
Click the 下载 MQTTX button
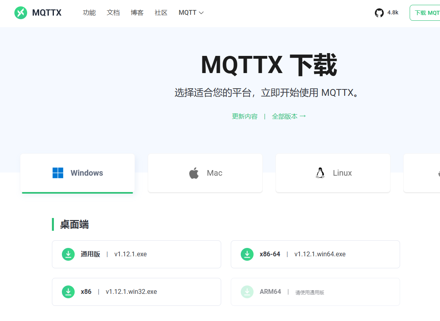(425, 13)
